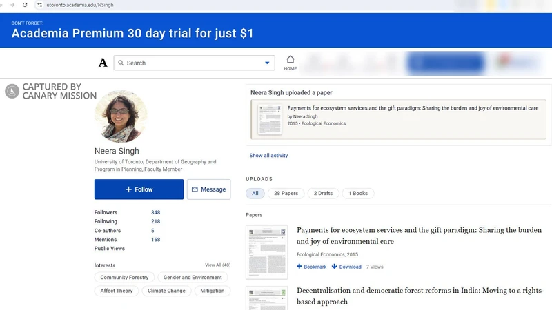Click the 'Public Views' label
The height and width of the screenshot is (310, 552).
click(110, 249)
